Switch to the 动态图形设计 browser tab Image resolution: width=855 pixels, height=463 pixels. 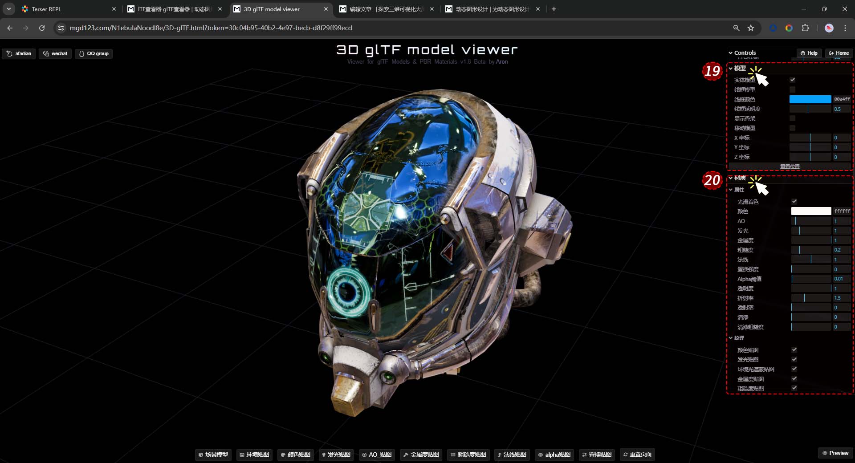[x=492, y=9]
